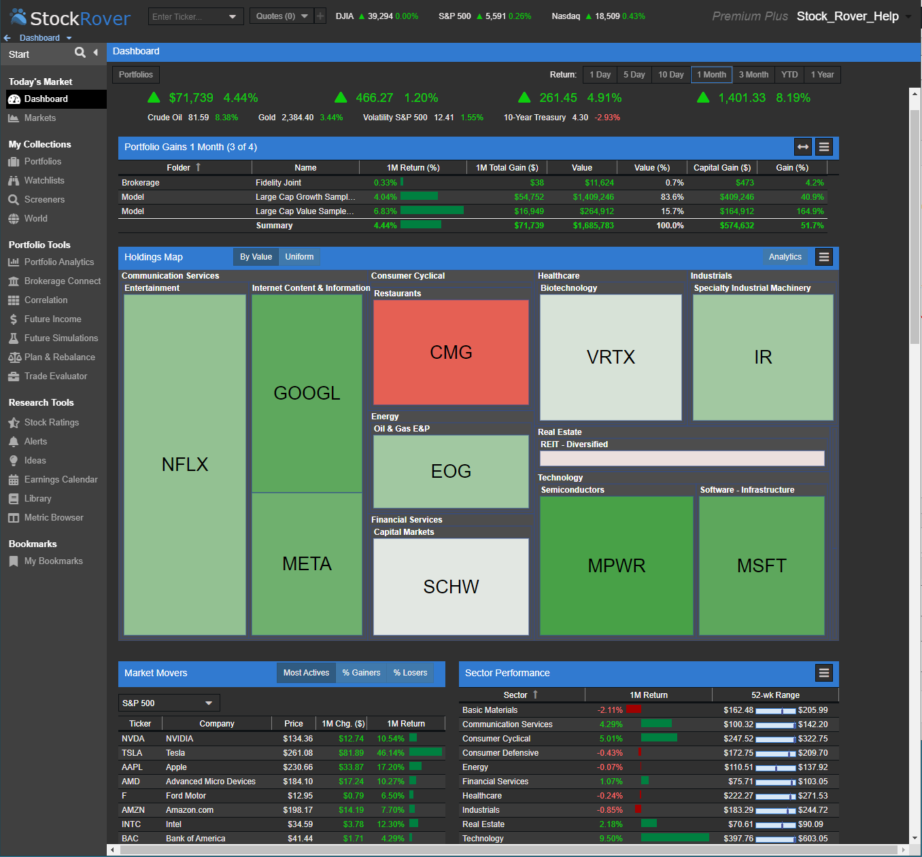Click the green NFLX tile

tap(185, 465)
